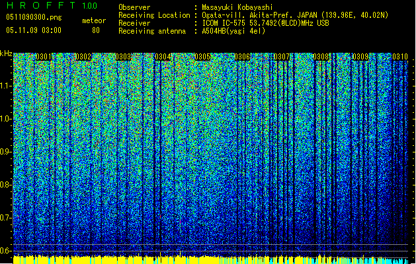The height and width of the screenshot is (264, 416).
Task: Click the 0310 time marker label
Action: [x=400, y=57]
